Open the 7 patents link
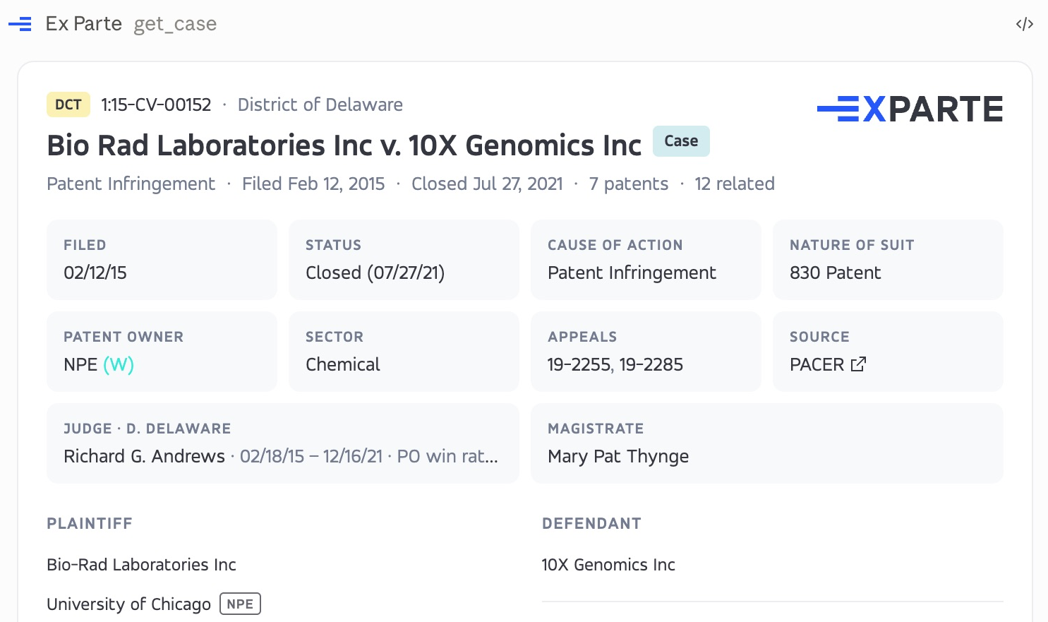The image size is (1048, 622). (628, 184)
